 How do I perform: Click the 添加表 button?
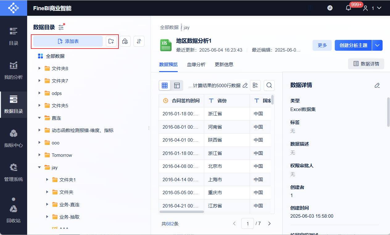pyautogui.click(x=68, y=41)
